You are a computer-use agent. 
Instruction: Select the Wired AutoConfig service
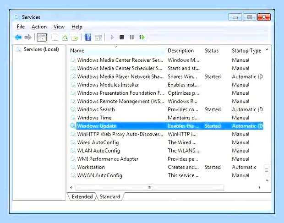(x=166, y=142)
